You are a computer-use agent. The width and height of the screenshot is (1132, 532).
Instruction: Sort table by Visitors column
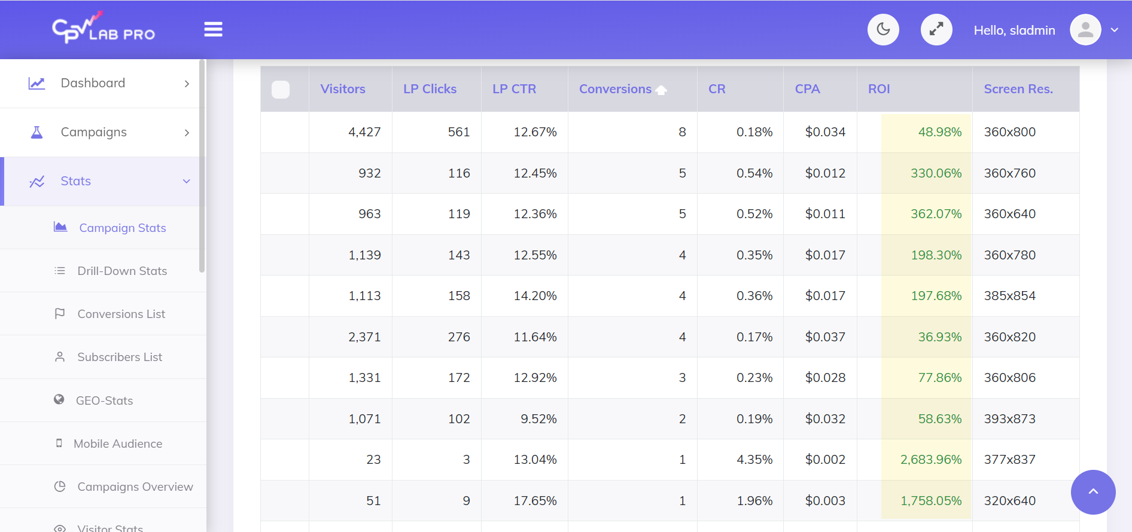click(343, 89)
